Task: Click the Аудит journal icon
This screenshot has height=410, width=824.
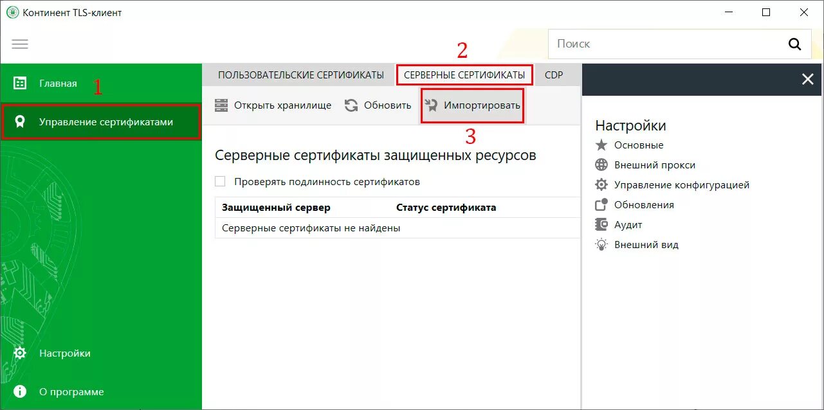Action: pyautogui.click(x=601, y=225)
